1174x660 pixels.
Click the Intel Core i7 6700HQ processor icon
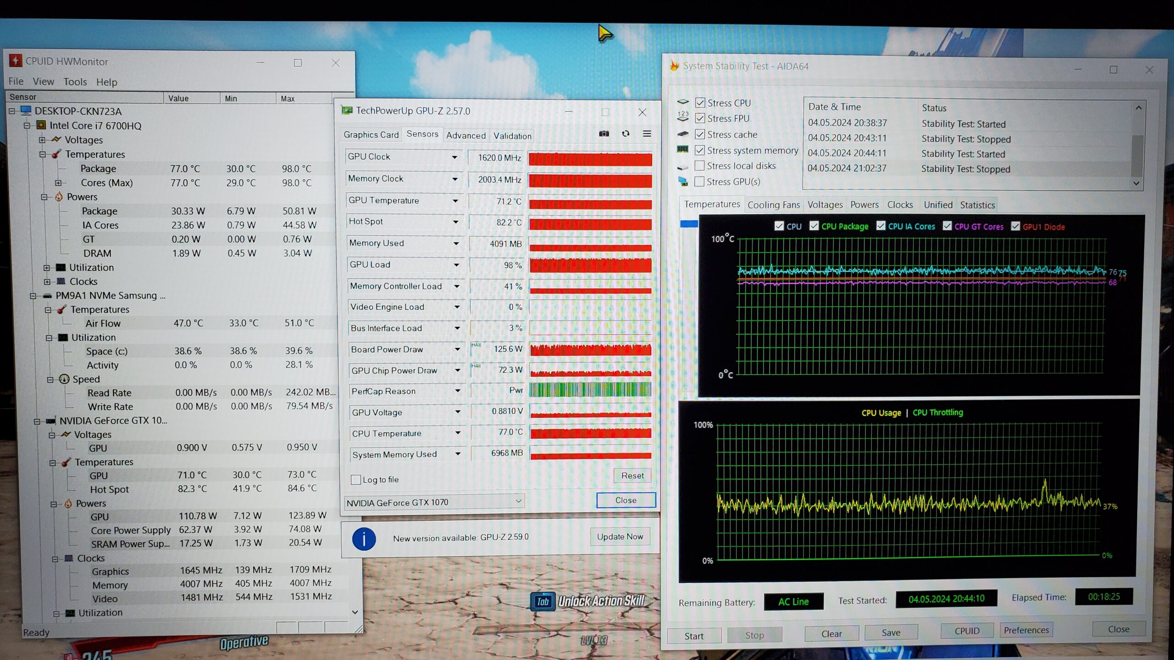[41, 125]
